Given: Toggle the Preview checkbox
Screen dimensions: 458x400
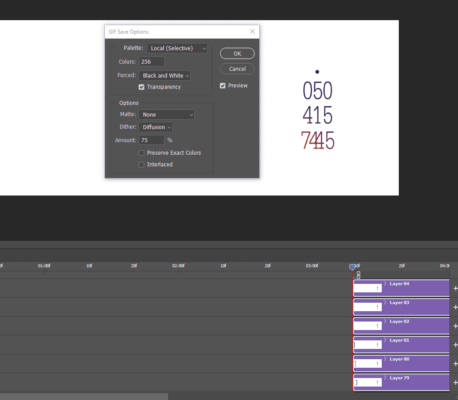Looking at the screenshot, I should 222,86.
